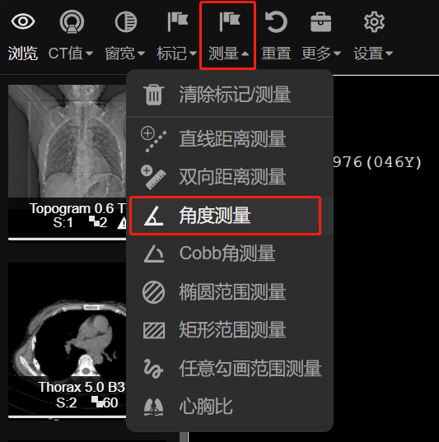
Task: Expand the CT值 dropdown arrow
Action: (89, 54)
